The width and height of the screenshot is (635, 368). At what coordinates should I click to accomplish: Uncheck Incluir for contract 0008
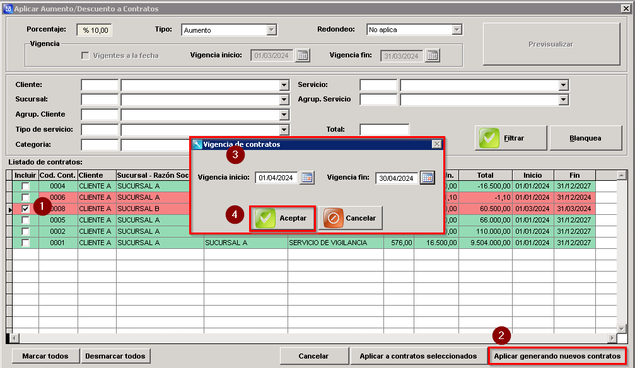[x=25, y=209]
